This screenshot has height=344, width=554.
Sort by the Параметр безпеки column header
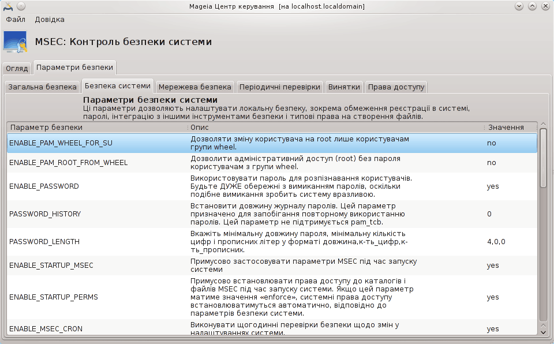(97, 128)
